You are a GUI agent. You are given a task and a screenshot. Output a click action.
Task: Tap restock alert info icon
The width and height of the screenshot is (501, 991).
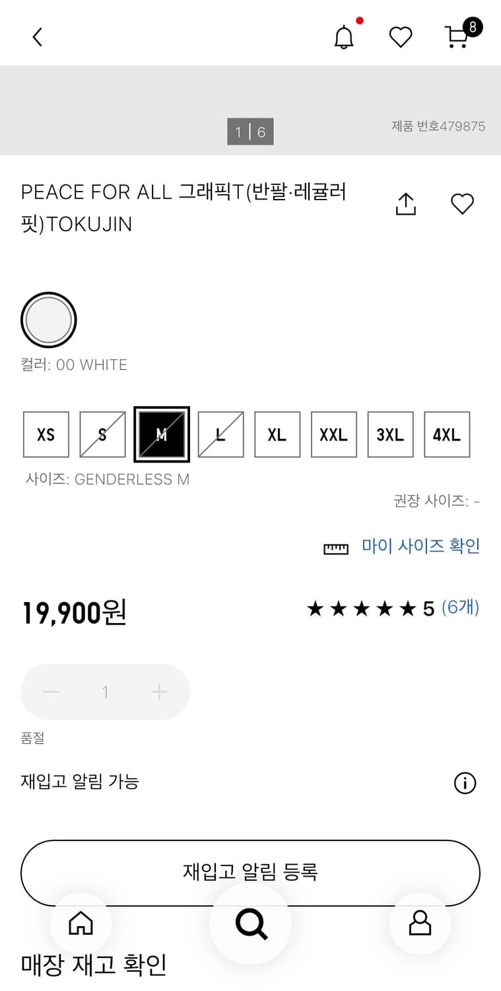click(x=465, y=783)
